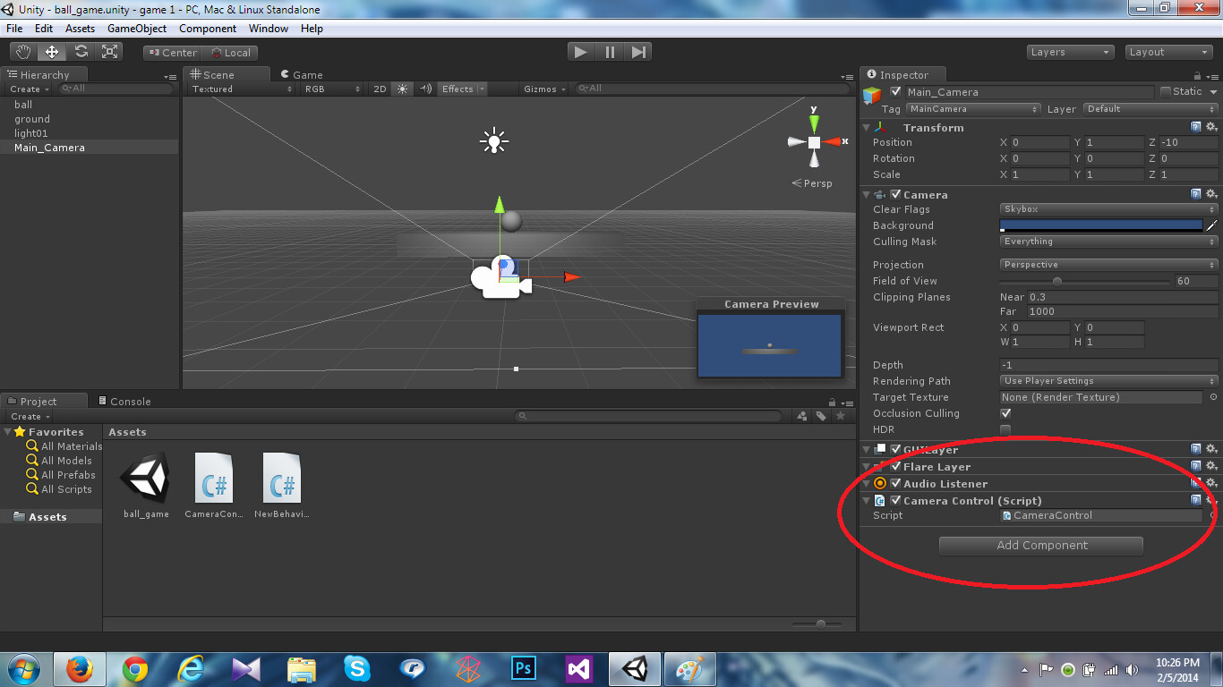Select the Move tool in the toolbar

(x=51, y=51)
